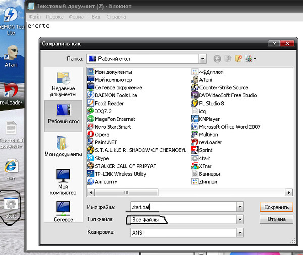The image size is (303, 255).
Task: Open the view menu toolbar button
Action: pyautogui.click(x=250, y=59)
